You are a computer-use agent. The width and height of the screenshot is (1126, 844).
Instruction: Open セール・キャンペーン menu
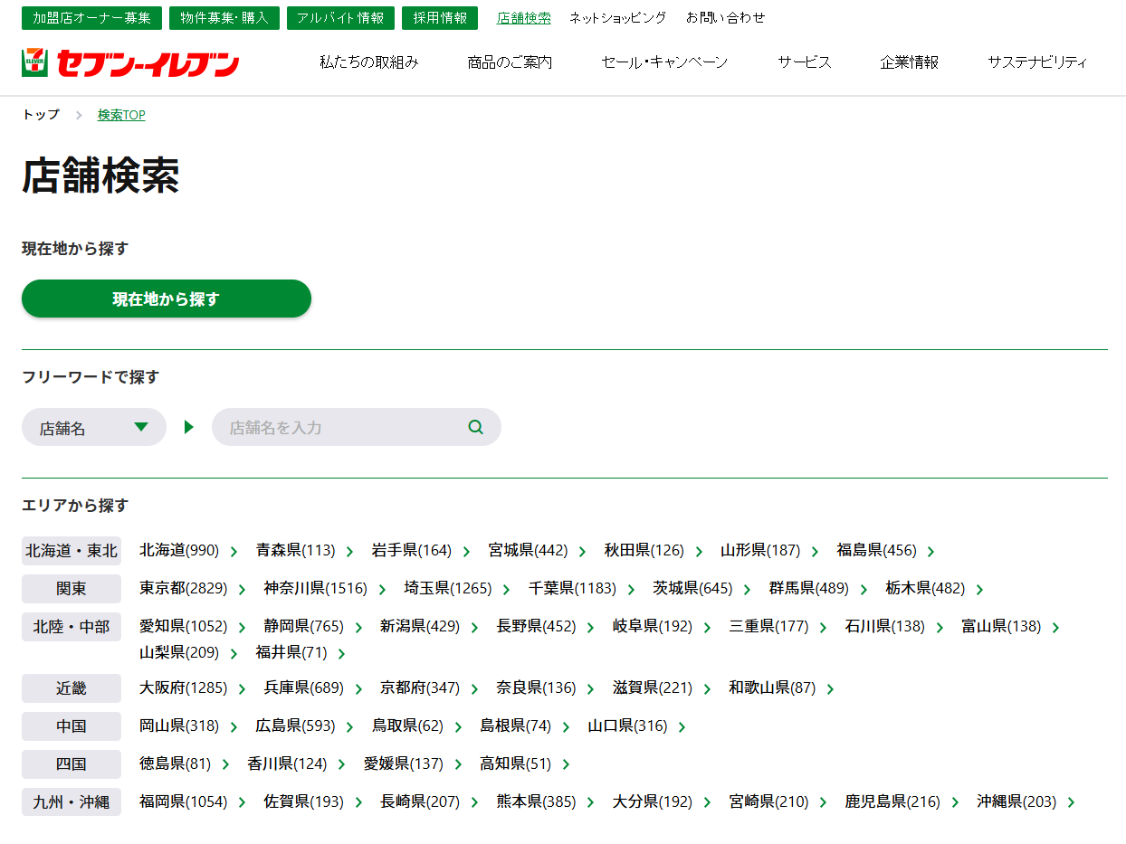point(664,62)
